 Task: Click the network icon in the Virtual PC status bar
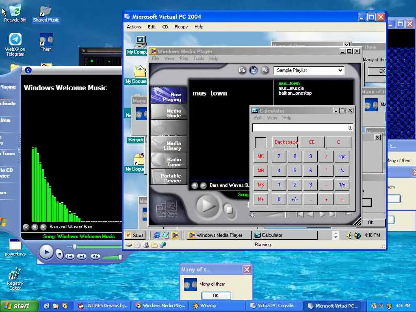(x=163, y=245)
